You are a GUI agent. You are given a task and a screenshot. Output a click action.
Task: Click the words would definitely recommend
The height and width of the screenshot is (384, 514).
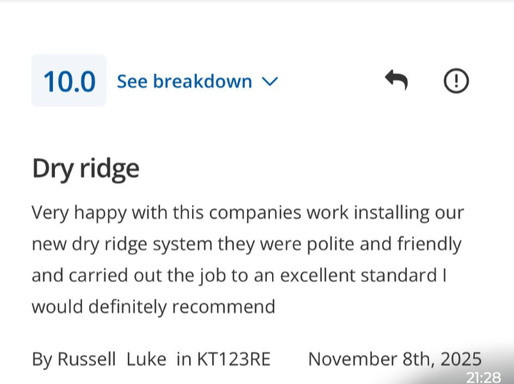tap(153, 307)
